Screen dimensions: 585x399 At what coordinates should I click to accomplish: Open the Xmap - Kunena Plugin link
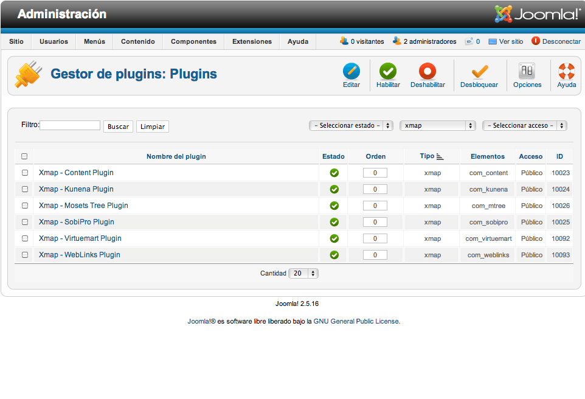pos(76,189)
